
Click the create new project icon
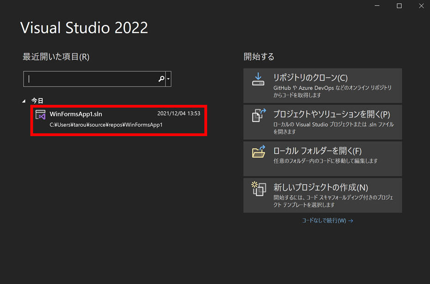click(258, 189)
